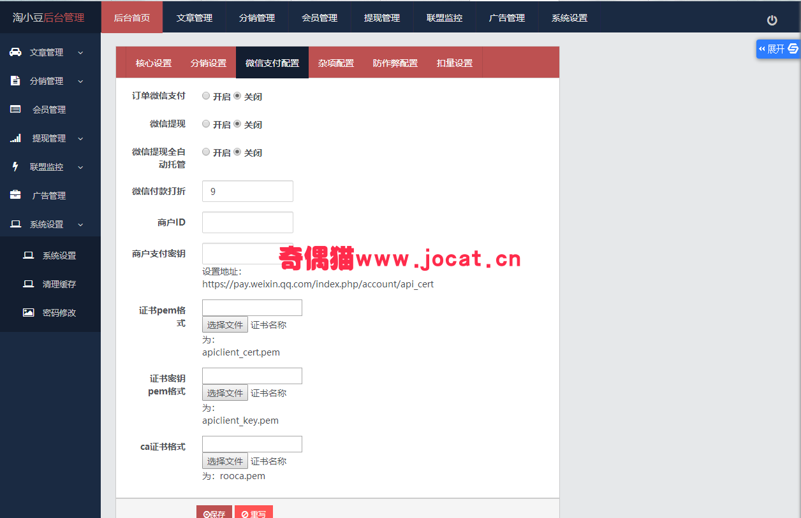Screen dimensions: 801x518
Task: Click the lightning bolt icon beside 联盟监控
Action: coord(15,167)
